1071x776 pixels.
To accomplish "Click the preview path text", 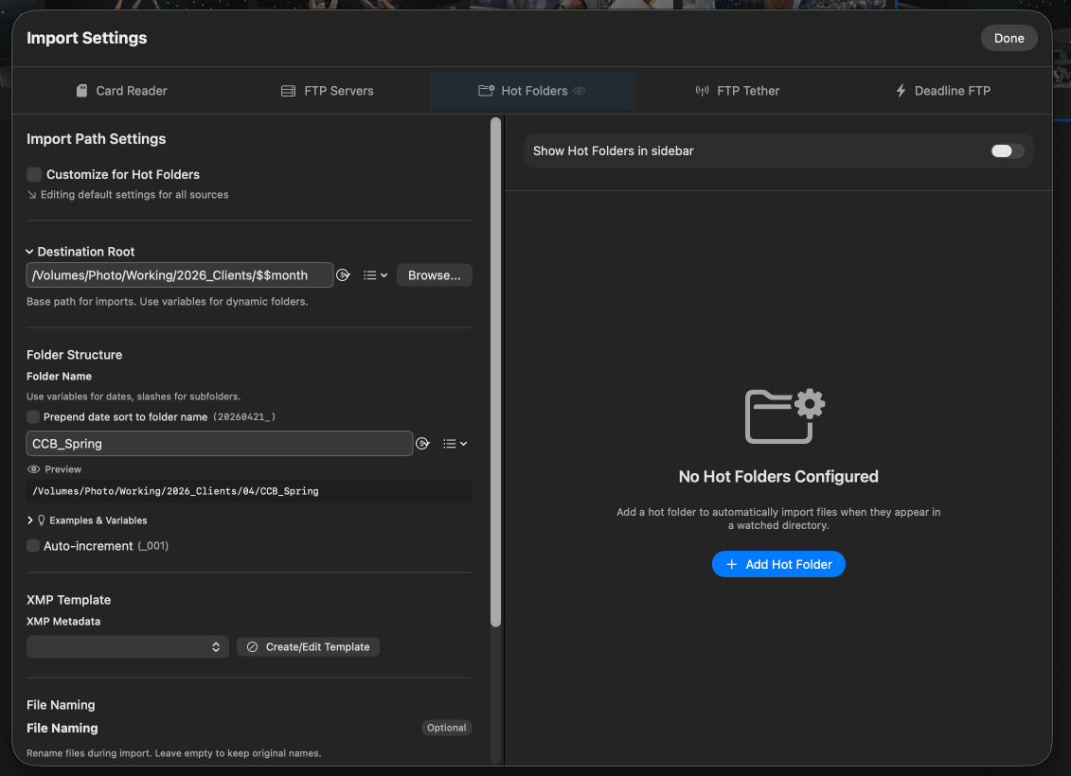I will pyautogui.click(x=175, y=491).
